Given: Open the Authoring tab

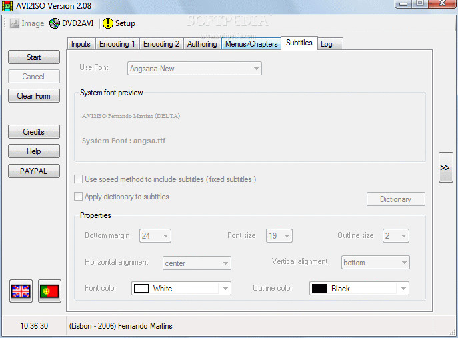Looking at the screenshot, I should click(x=202, y=44).
